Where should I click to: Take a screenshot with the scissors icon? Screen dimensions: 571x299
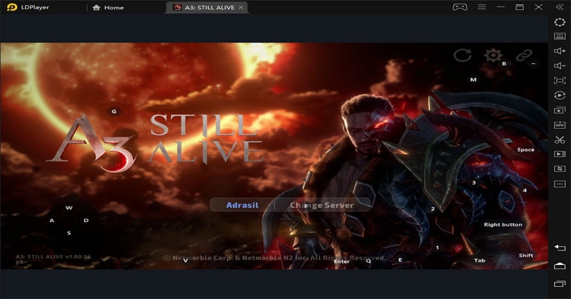click(x=560, y=140)
